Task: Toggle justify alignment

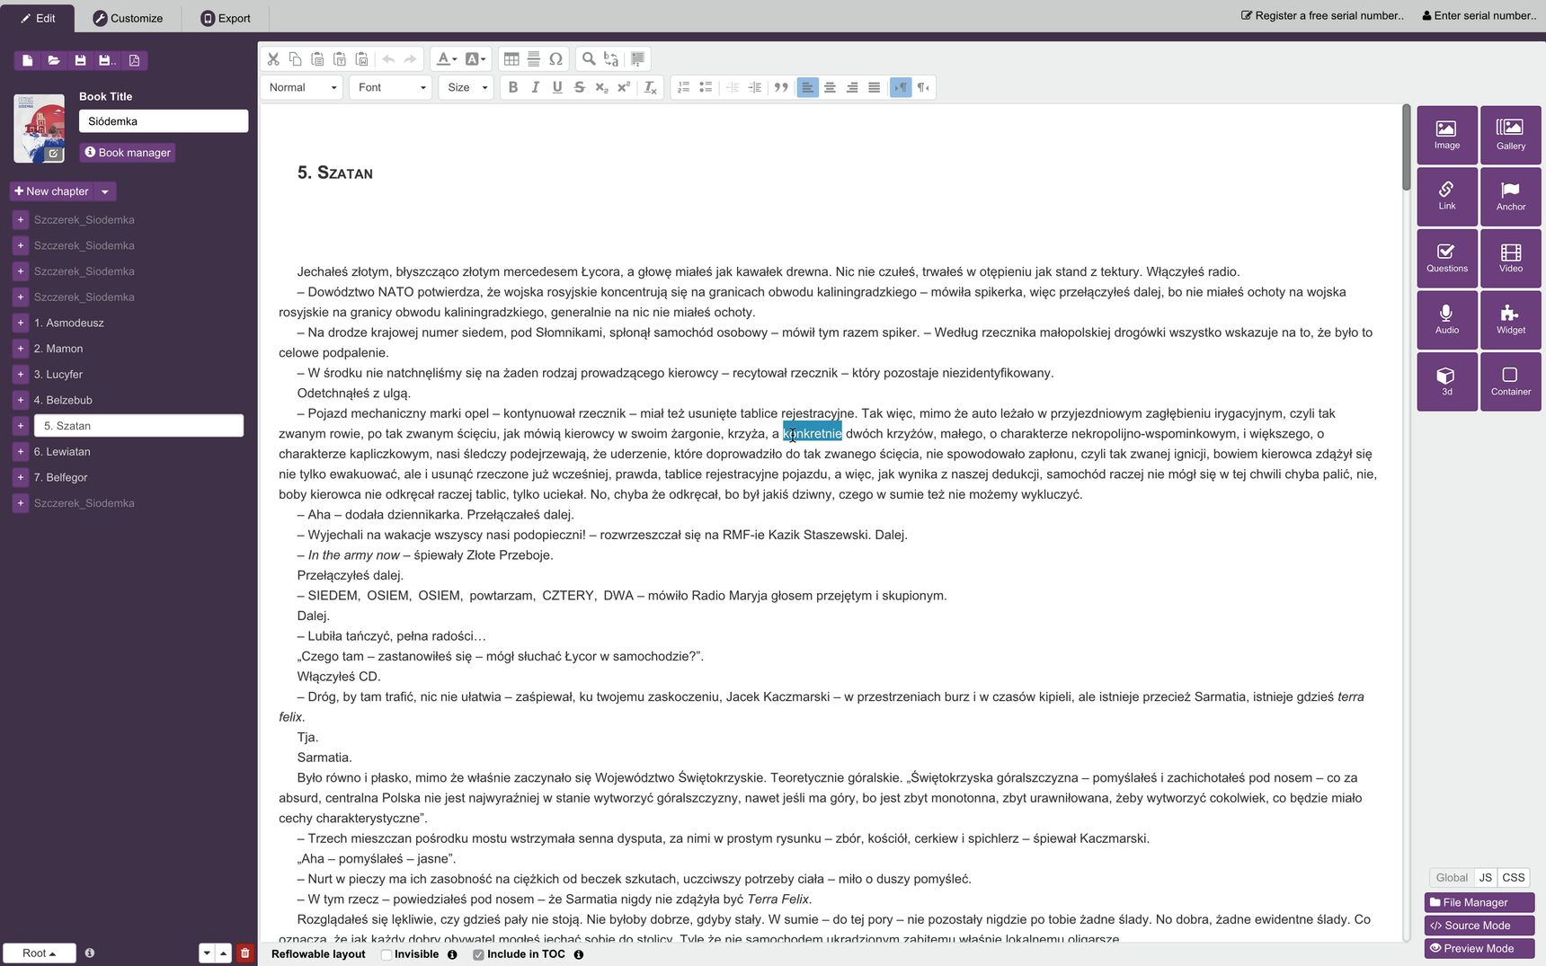Action: [x=874, y=87]
